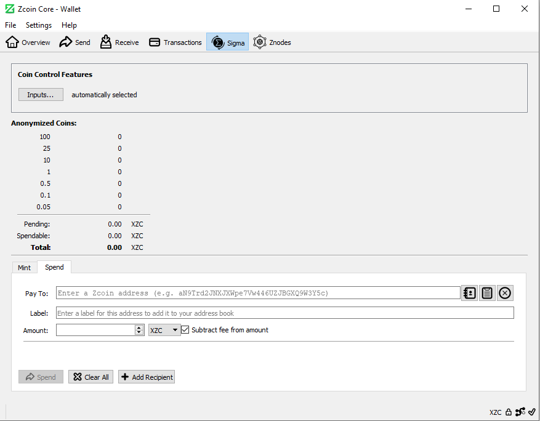The image size is (540, 421).
Task: Click the Clear All button
Action: point(91,377)
